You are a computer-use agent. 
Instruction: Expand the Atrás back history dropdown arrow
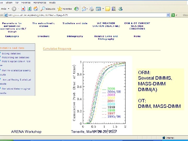click(8, 9)
